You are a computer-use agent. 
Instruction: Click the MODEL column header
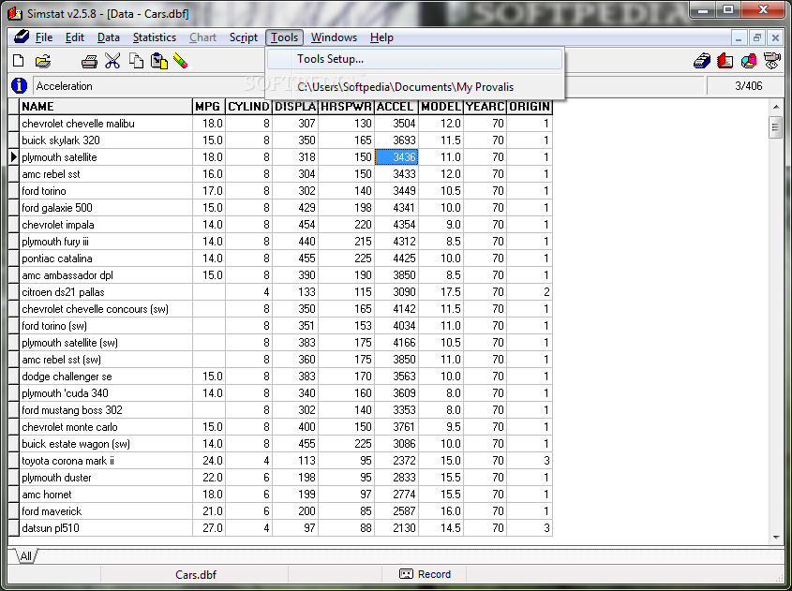(x=441, y=107)
